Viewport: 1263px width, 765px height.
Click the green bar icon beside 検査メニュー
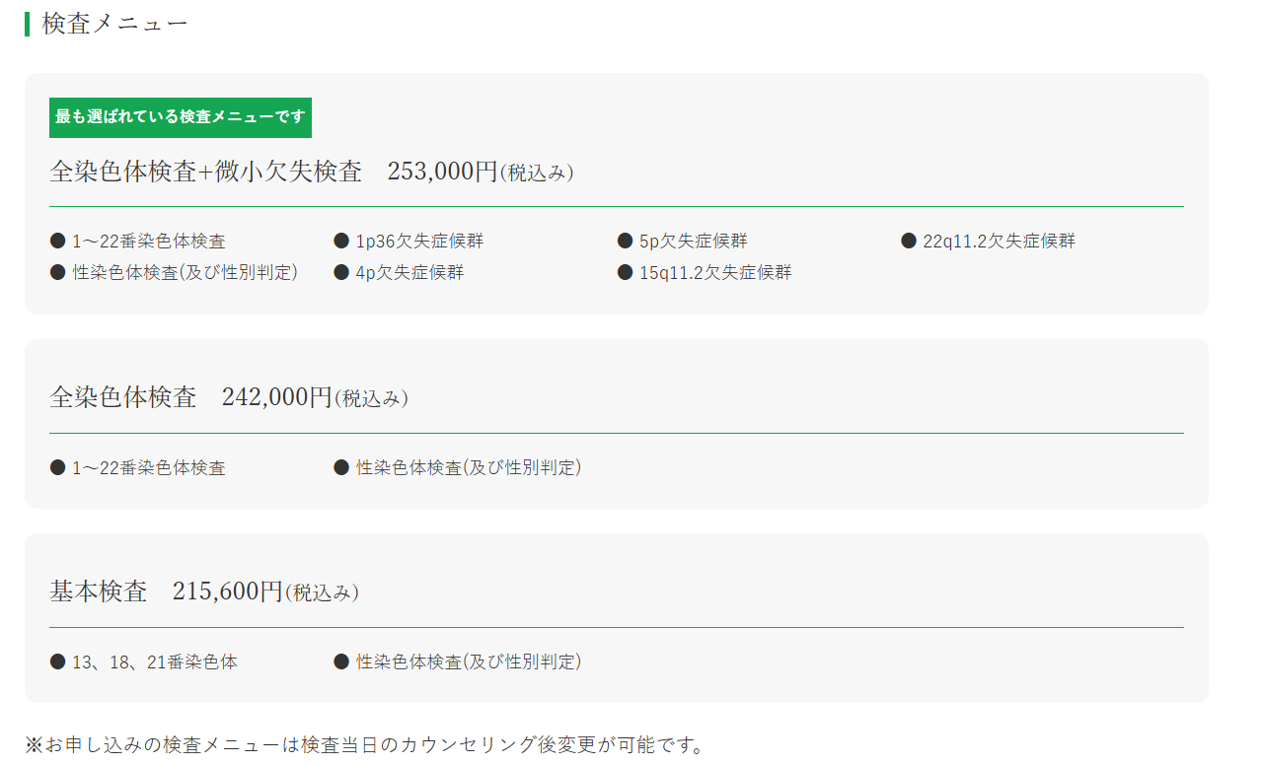coord(28,24)
